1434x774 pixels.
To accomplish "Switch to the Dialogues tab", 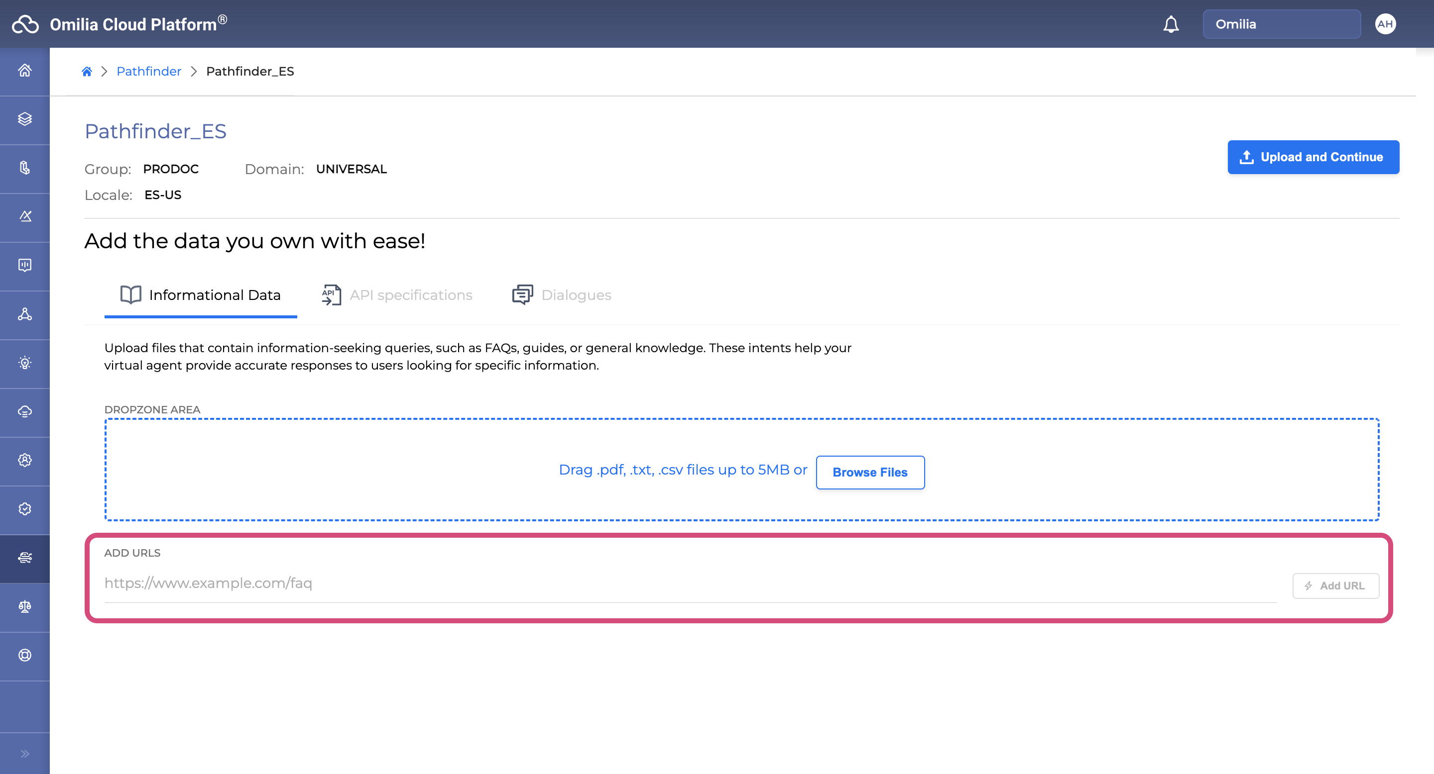I will click(562, 295).
